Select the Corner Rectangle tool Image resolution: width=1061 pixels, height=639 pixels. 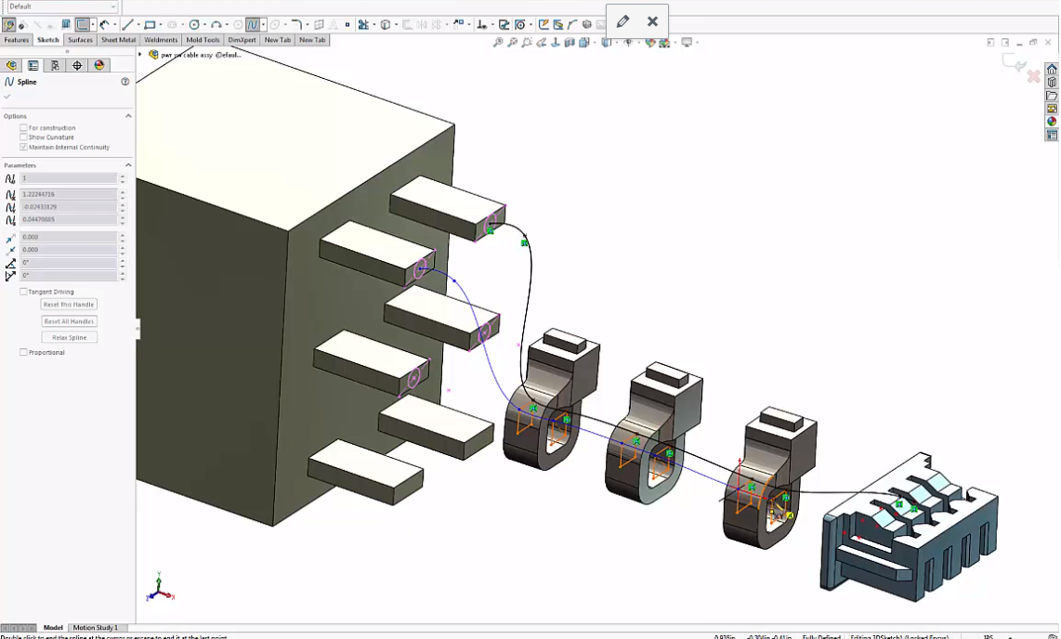pos(149,24)
